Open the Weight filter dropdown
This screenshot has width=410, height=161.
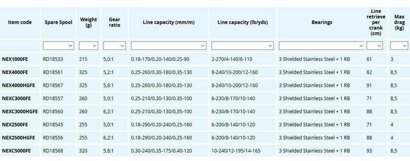pos(88,46)
